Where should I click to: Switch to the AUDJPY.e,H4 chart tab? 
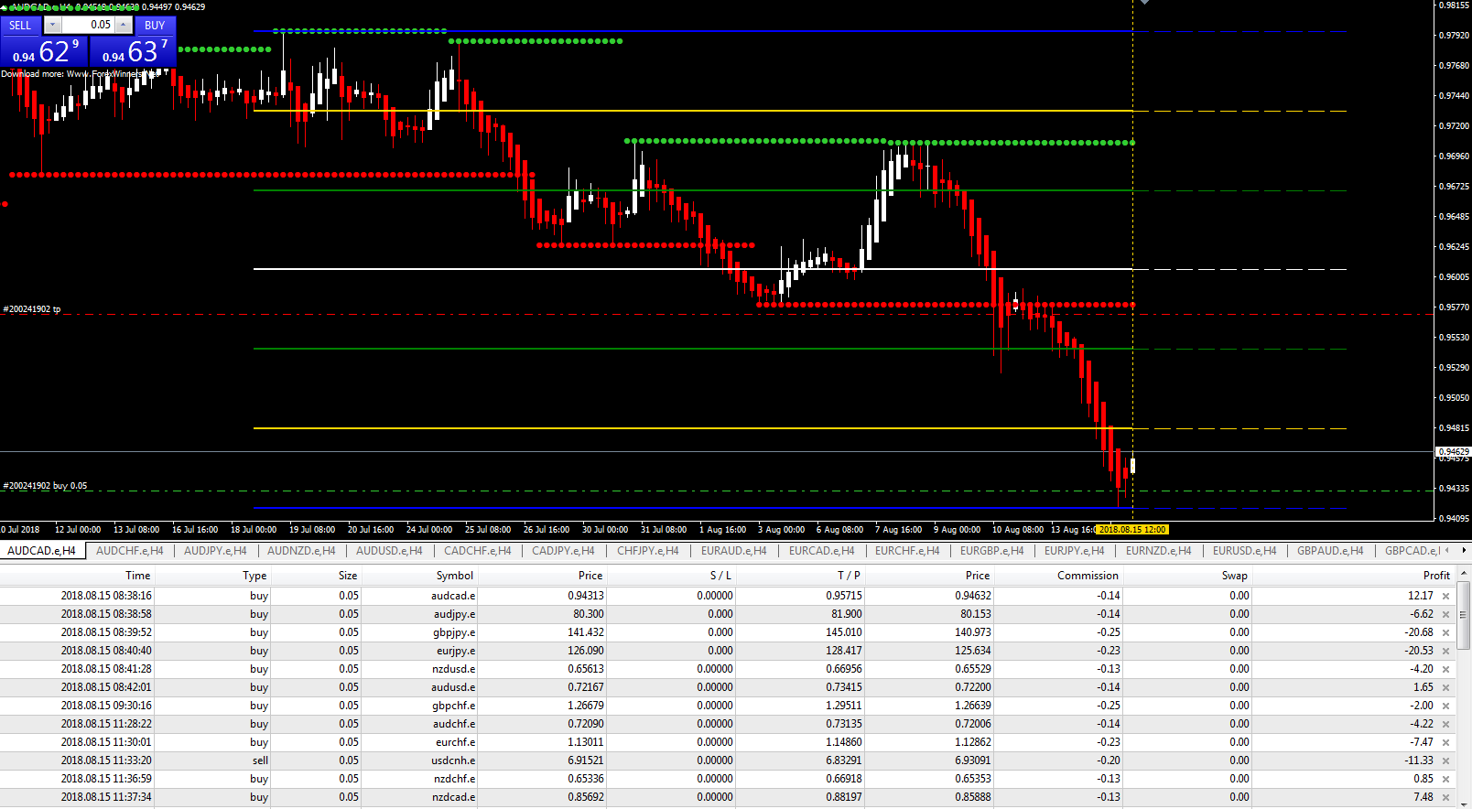[x=215, y=551]
